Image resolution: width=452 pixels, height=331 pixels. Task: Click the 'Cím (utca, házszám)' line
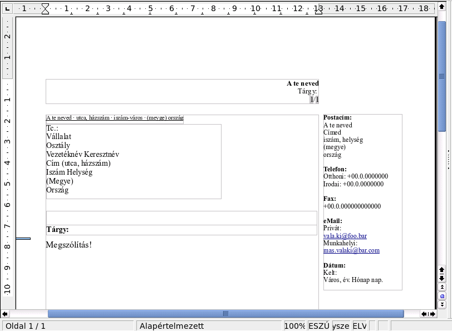78,164
